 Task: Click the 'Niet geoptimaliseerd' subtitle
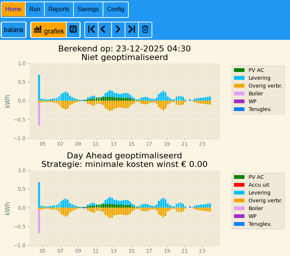pyautogui.click(x=125, y=57)
